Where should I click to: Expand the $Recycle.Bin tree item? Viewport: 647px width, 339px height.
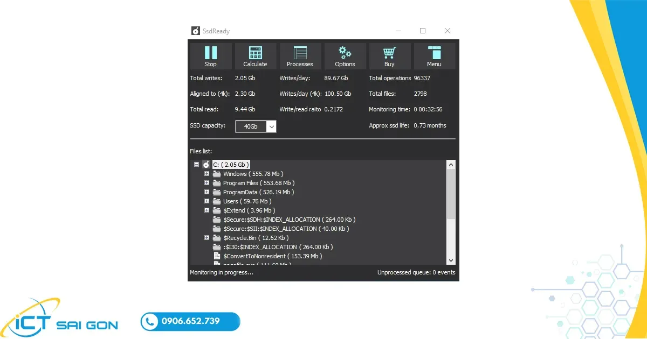tap(206, 237)
